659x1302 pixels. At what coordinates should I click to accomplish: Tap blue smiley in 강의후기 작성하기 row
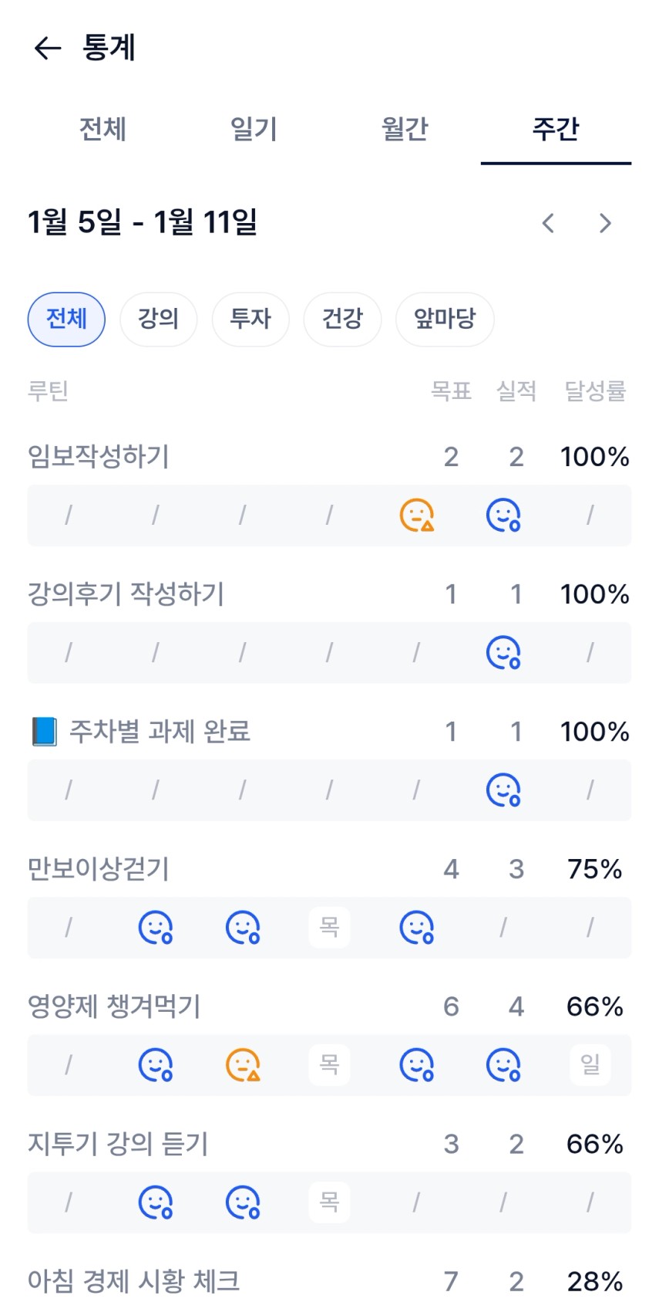coord(503,653)
